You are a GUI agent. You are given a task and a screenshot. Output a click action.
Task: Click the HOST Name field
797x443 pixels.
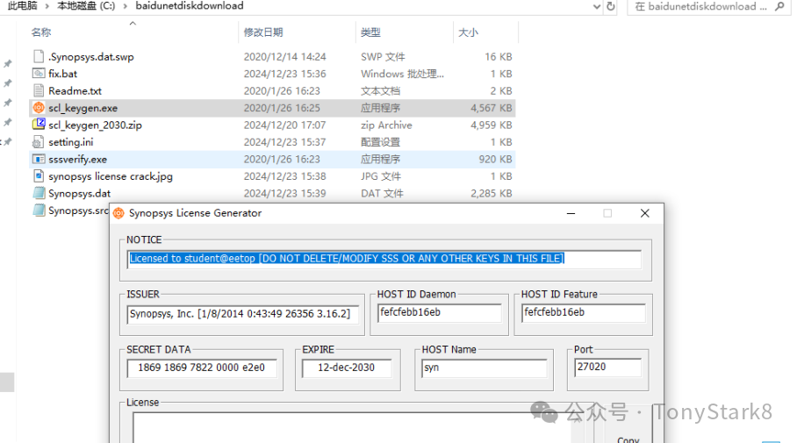(484, 368)
